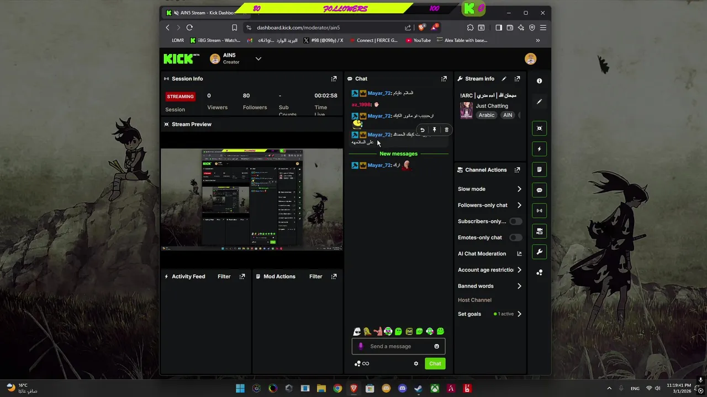
Task: Pop out the Mod Actions panel
Action: click(334, 276)
